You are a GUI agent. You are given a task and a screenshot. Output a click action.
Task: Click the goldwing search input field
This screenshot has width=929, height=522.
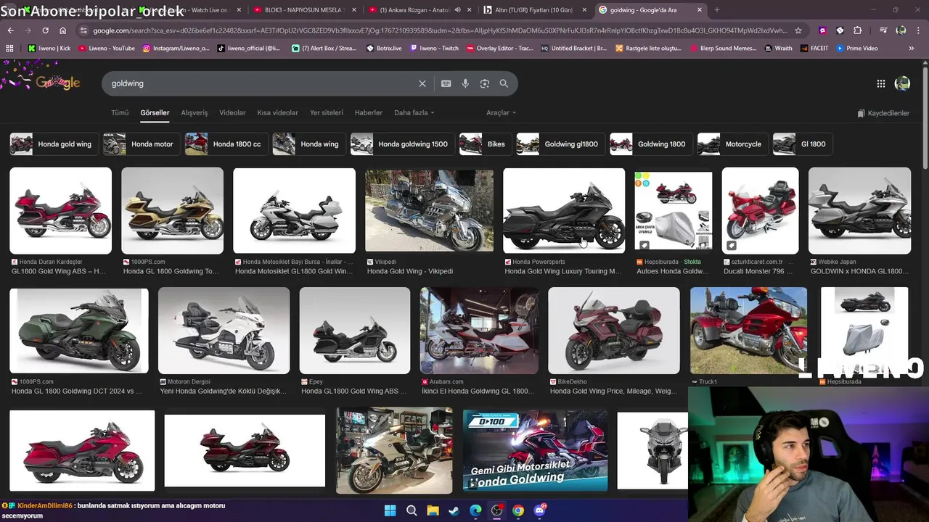[x=261, y=83]
